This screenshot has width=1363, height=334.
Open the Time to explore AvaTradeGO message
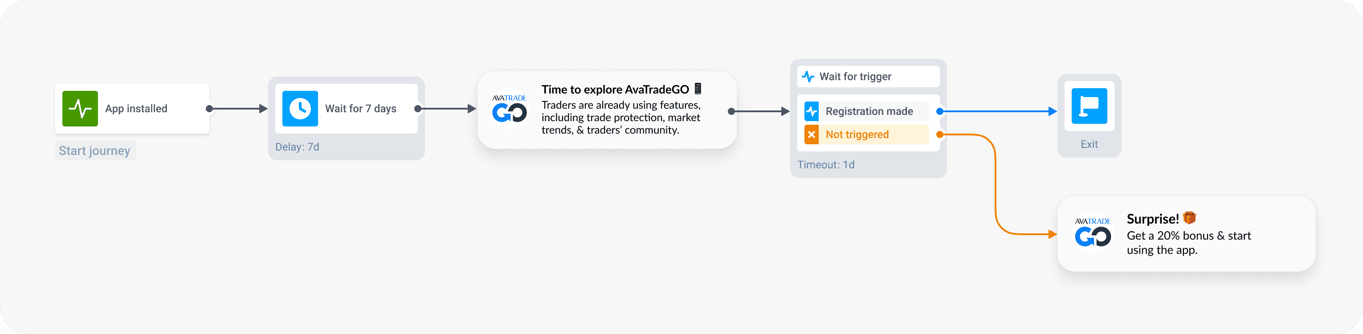coord(620,110)
